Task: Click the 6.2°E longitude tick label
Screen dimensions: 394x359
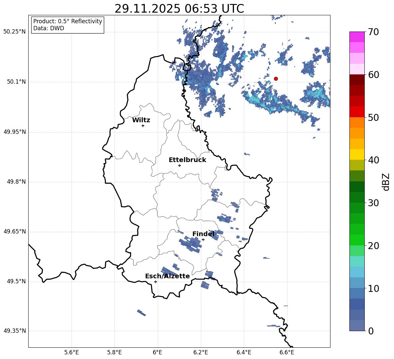Action: [201, 352]
